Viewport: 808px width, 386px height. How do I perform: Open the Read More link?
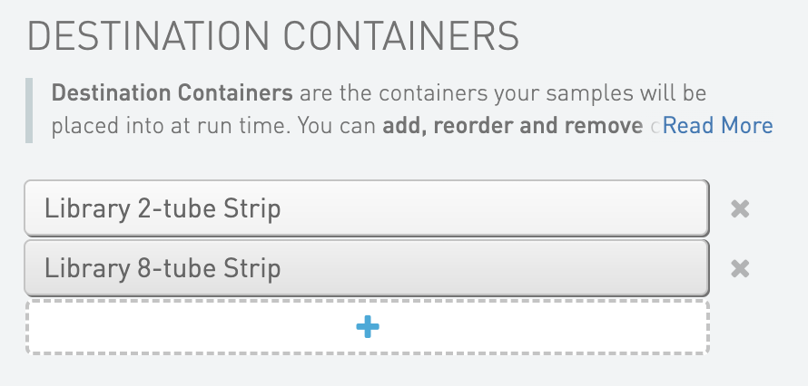point(717,126)
